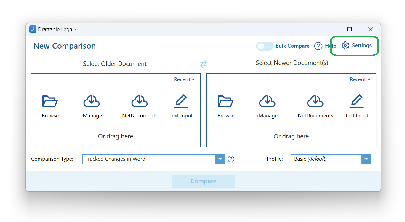The height and width of the screenshot is (222, 405).
Task: Toggle the Bulk Compare switch
Action: (x=265, y=46)
